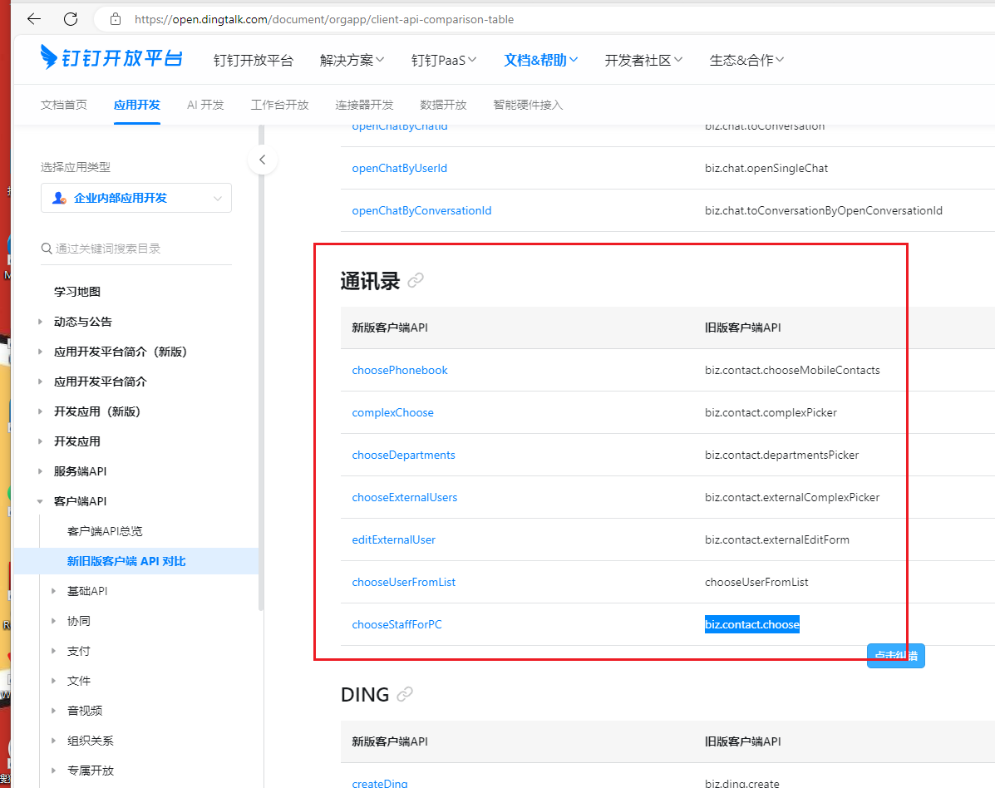The image size is (995, 788).
Task: Expand the 组织关系 tree node
Action: (x=53, y=740)
